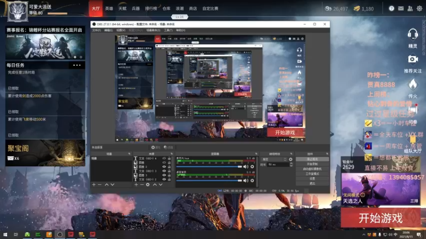The width and height of the screenshot is (426, 239).
Task: Open source properties gear in sources toolbar
Action: 148,184
